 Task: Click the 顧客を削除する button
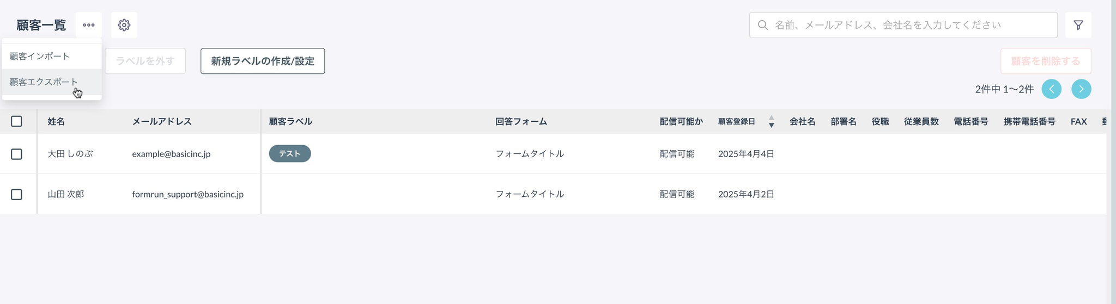click(x=1046, y=61)
